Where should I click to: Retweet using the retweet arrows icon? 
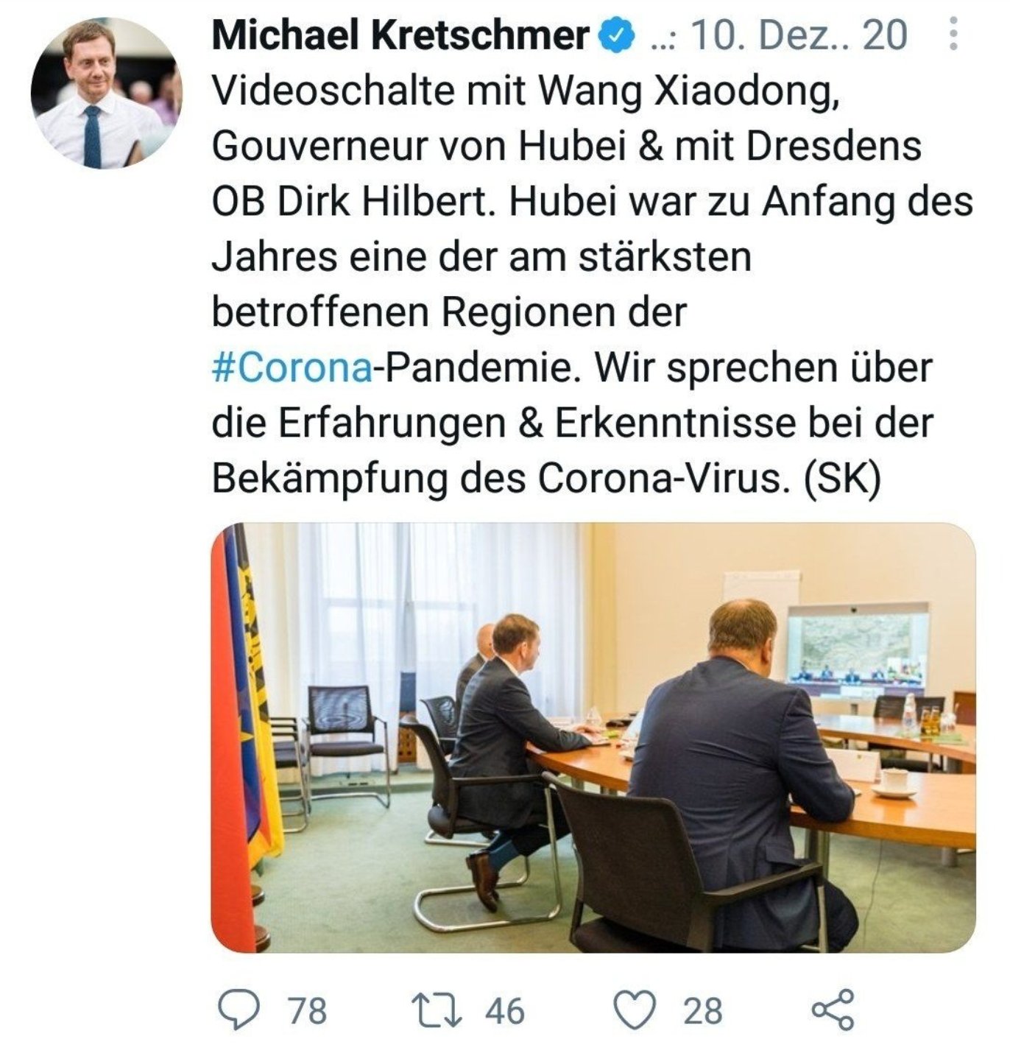point(437,1010)
